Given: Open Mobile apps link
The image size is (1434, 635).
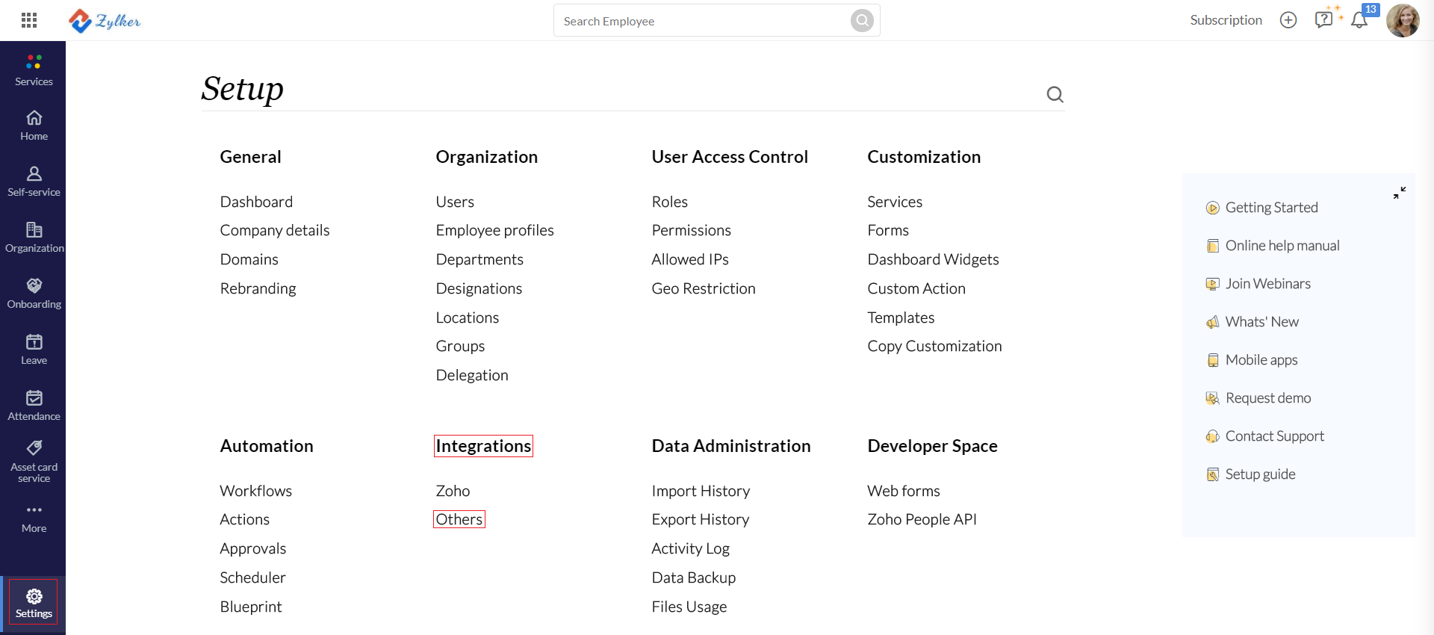Looking at the screenshot, I should [1261, 360].
